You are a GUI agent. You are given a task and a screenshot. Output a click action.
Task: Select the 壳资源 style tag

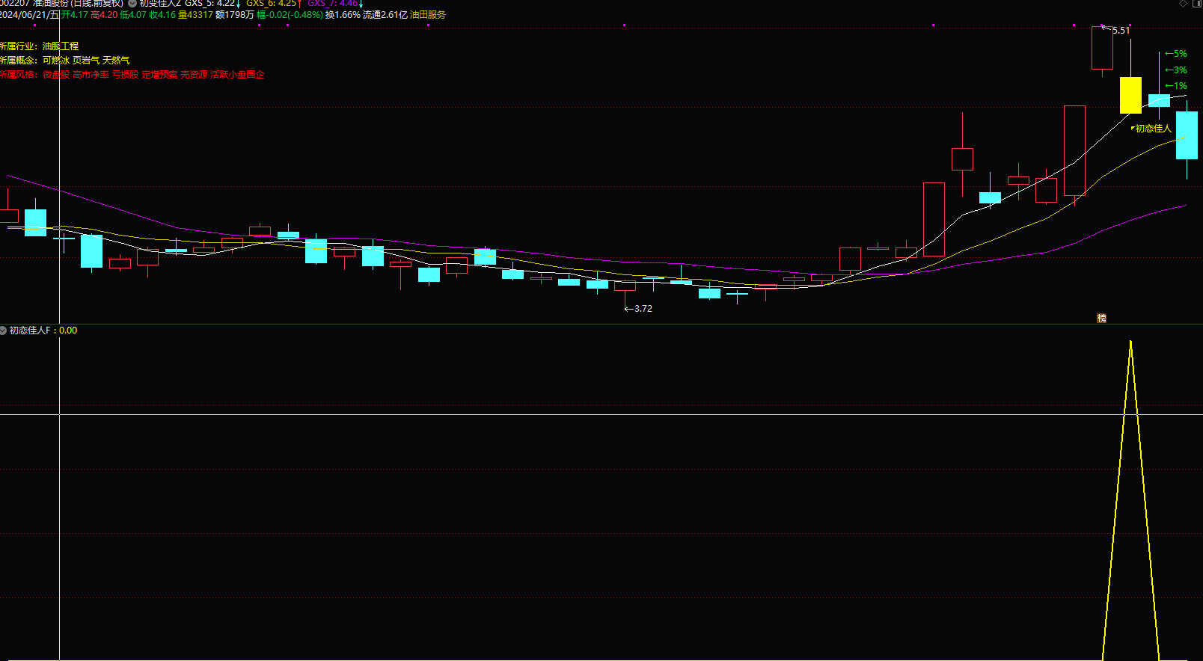coord(195,75)
